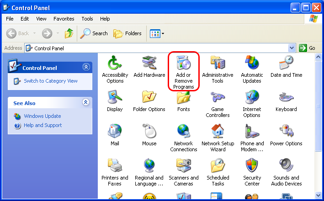
Task: Open Mouse settings
Action: 149,135
